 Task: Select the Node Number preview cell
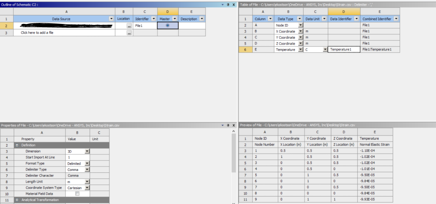(x=265, y=145)
